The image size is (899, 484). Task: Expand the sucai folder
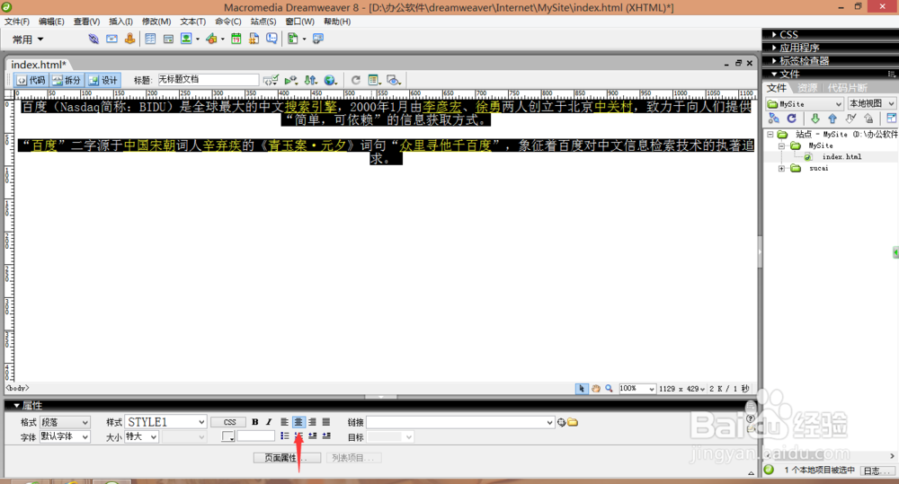[781, 169]
